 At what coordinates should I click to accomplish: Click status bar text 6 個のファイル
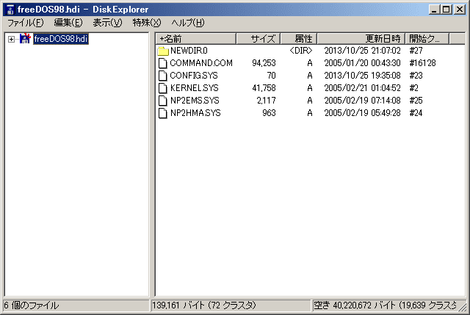(31, 305)
